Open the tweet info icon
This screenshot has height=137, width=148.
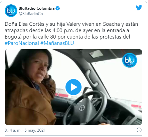[x=139, y=130]
